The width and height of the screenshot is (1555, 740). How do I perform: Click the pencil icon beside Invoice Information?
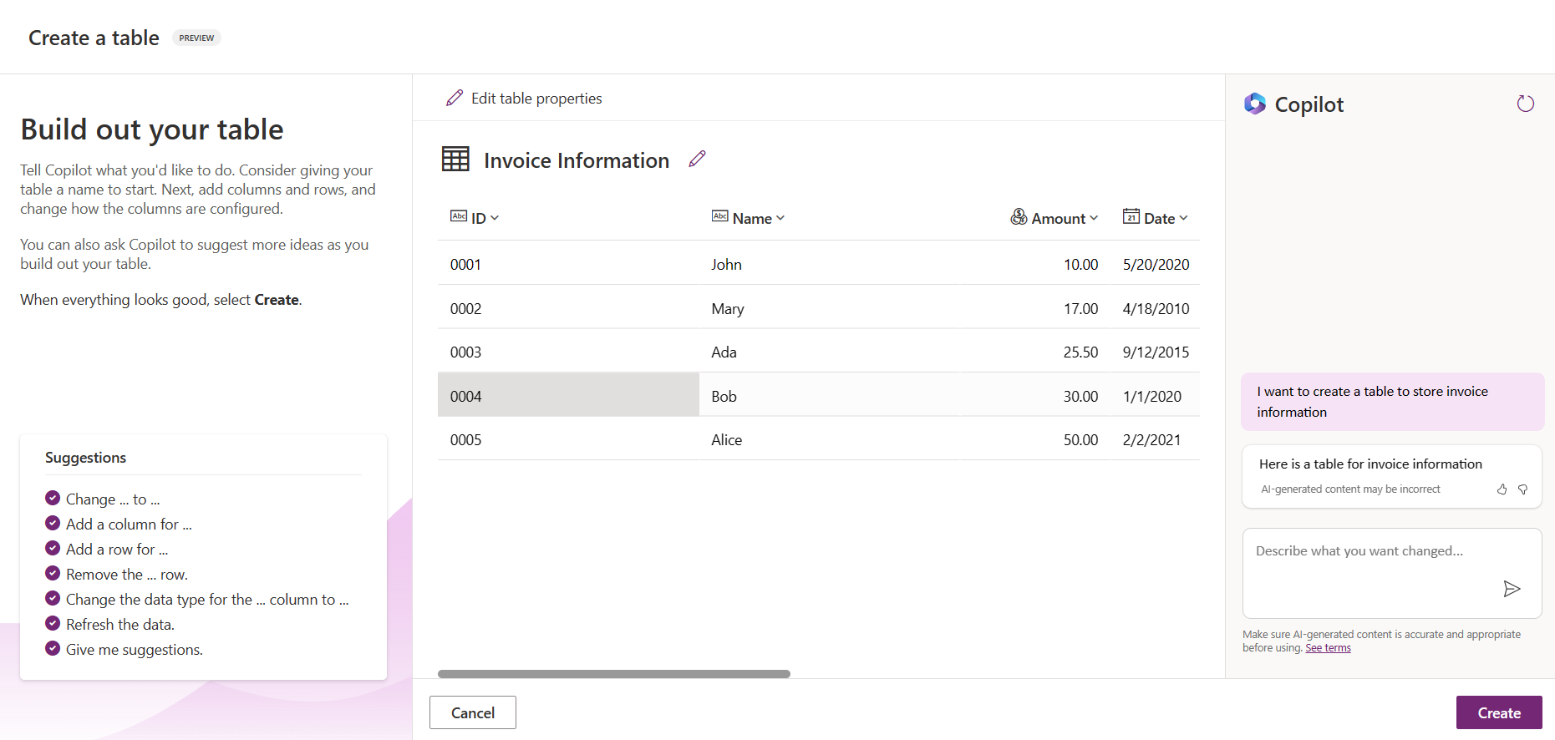point(697,159)
